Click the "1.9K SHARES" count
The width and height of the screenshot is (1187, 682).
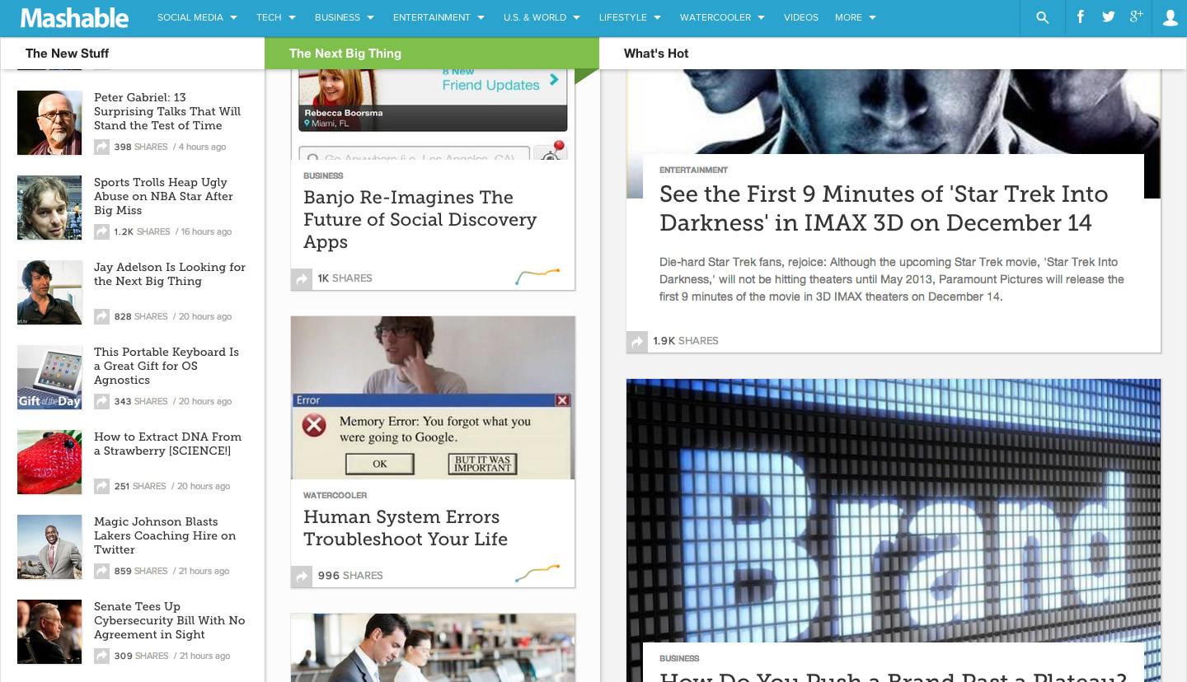coord(686,341)
